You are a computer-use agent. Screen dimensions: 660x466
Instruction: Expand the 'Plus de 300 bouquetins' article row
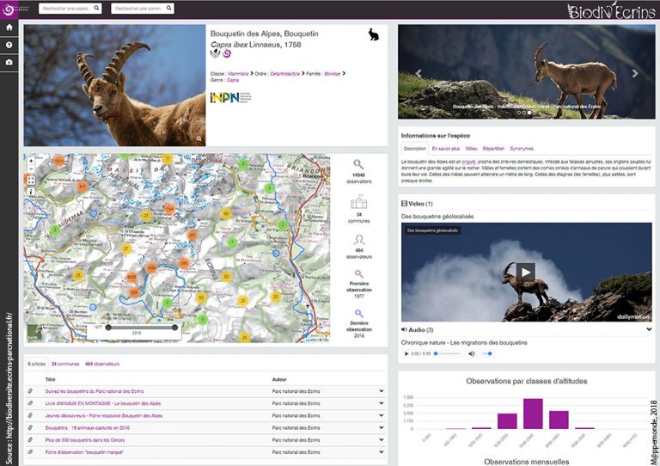pos(381,439)
